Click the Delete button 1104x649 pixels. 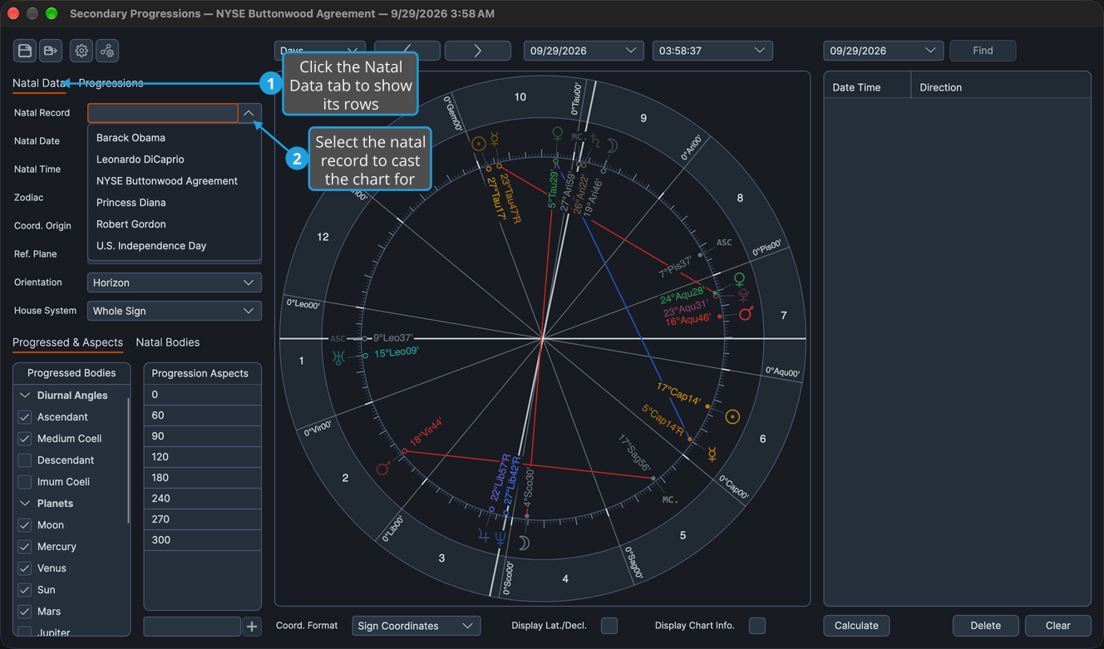pos(986,626)
